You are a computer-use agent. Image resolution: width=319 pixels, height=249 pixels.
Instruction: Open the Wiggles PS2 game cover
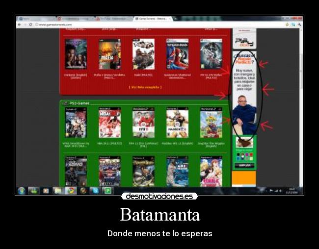[211, 123]
